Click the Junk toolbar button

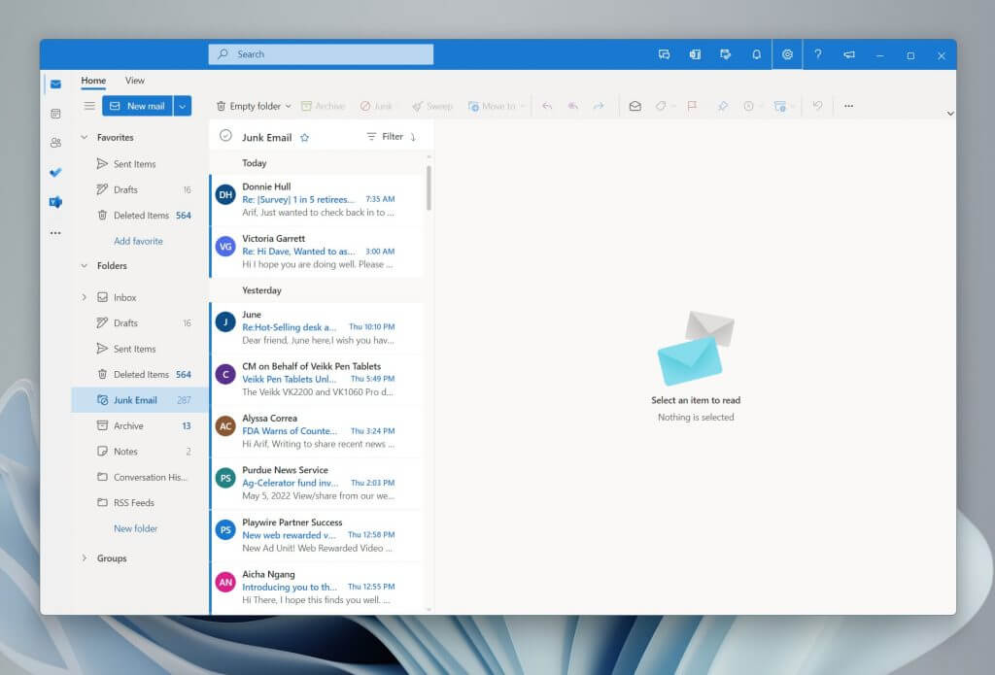coord(376,106)
